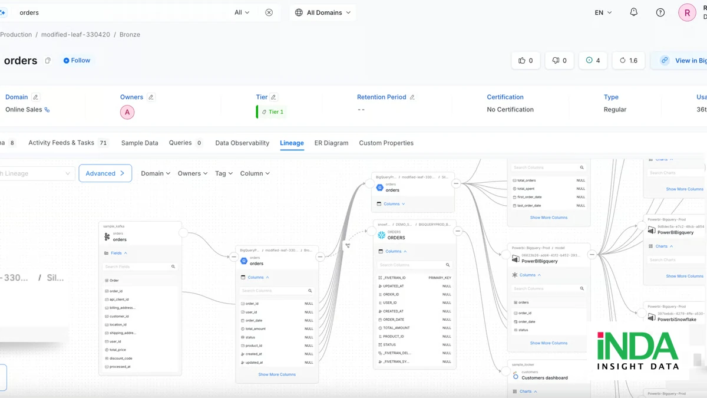The image size is (707, 398).
Task: Edit Retention Period with the pencil icon
Action: click(412, 97)
